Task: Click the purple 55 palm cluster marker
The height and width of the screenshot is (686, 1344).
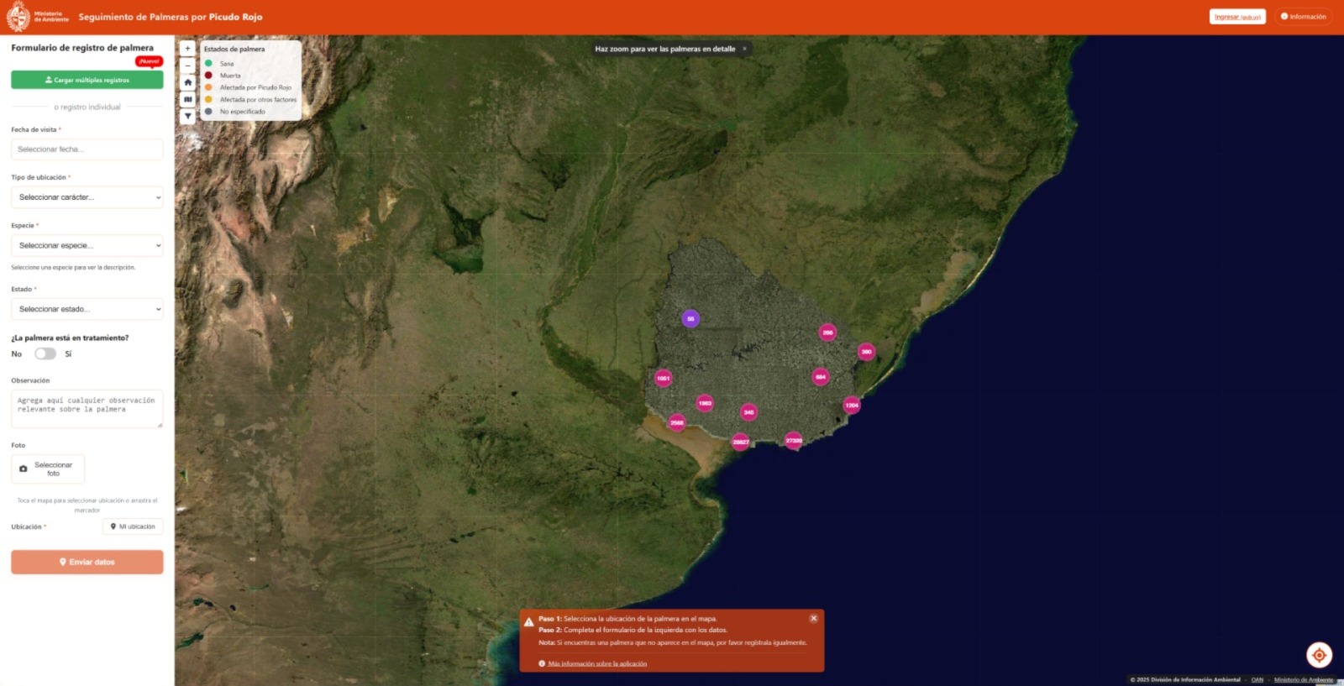Action: pos(690,319)
